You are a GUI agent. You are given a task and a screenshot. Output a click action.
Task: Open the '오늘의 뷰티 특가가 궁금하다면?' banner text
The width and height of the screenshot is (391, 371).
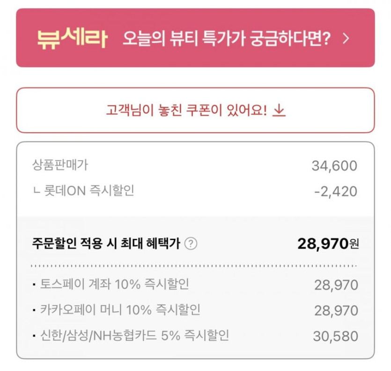click(227, 39)
